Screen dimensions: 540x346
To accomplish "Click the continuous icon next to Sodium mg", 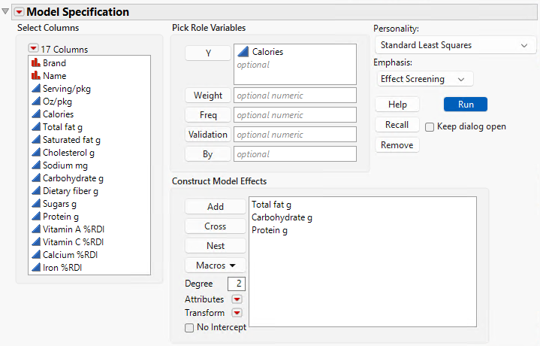I will click(x=35, y=165).
